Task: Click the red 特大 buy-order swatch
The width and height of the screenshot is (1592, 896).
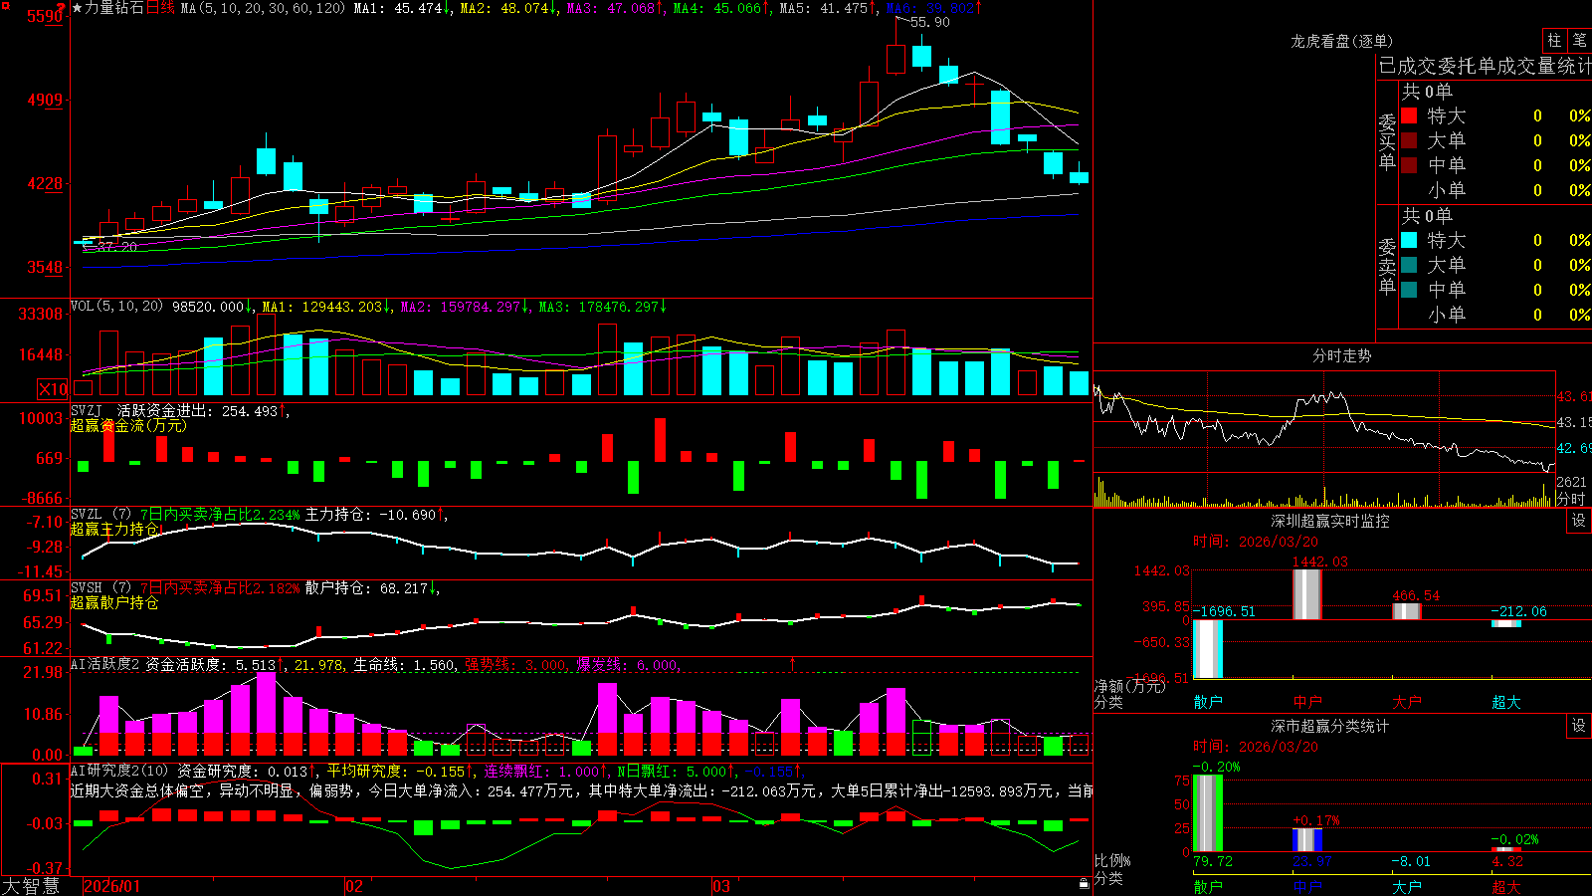Action: (x=1409, y=115)
